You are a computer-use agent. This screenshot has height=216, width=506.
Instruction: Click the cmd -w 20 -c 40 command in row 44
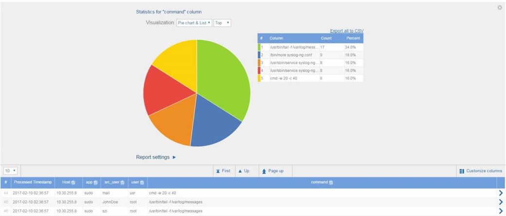coord(163,193)
